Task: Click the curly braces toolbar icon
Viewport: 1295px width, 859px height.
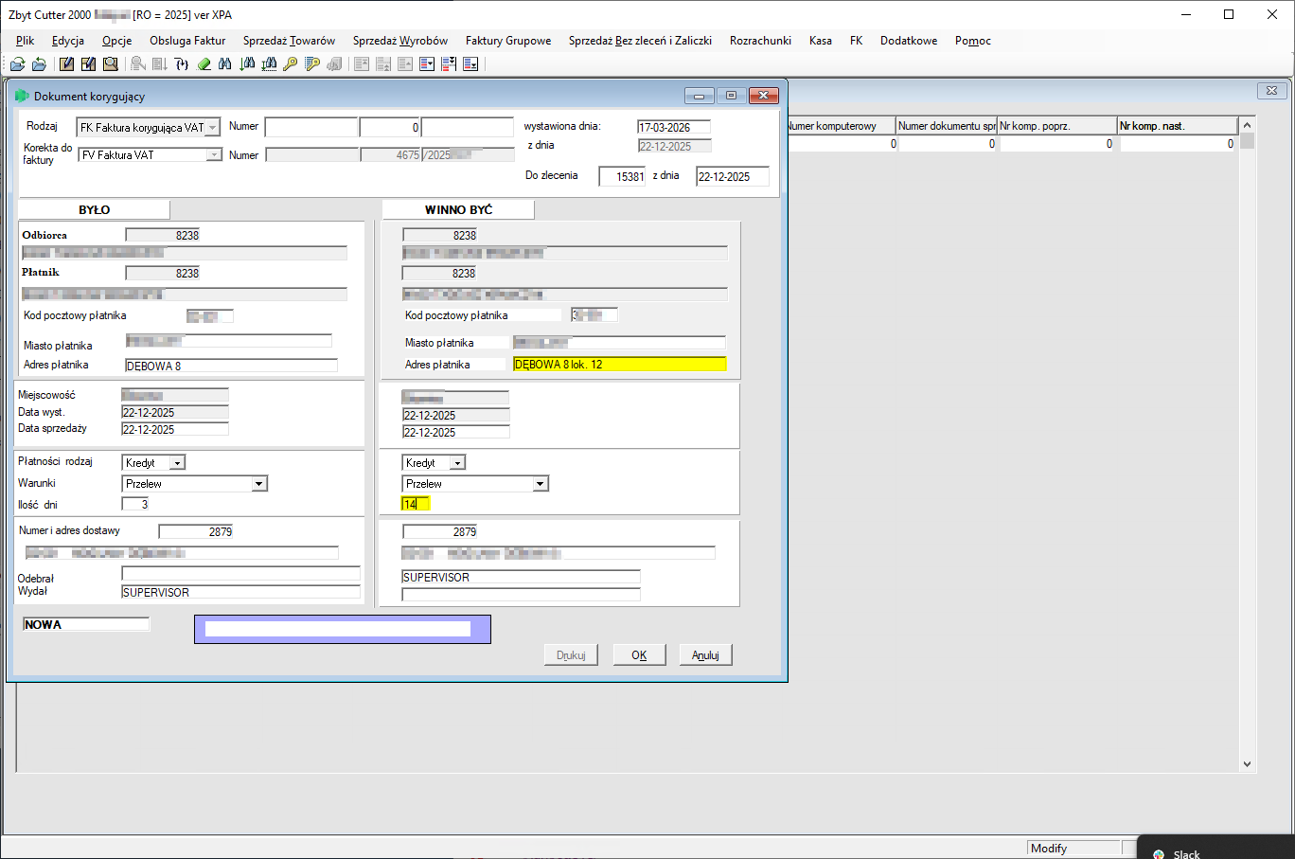Action: point(182,64)
